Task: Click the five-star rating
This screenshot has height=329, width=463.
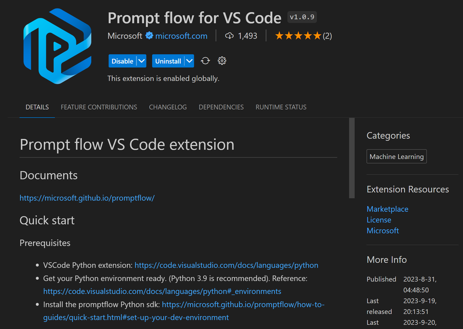Action: click(298, 36)
